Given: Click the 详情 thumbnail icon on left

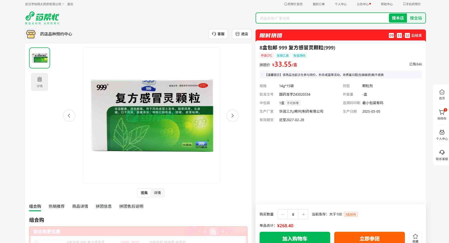Looking at the screenshot, I should pyautogui.click(x=40, y=82).
